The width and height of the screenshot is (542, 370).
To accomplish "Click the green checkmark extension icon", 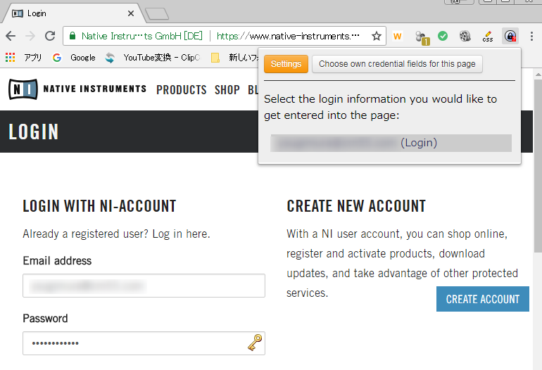I will pyautogui.click(x=443, y=36).
